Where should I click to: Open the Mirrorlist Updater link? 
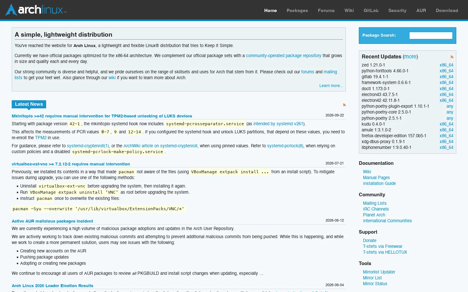coord(379,272)
